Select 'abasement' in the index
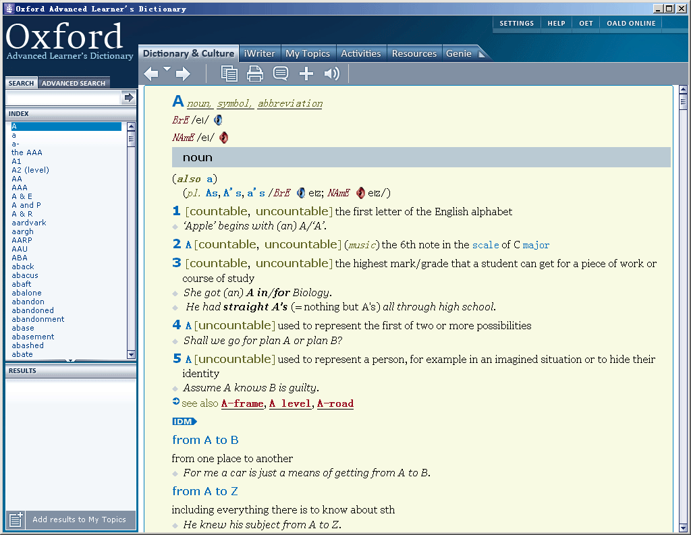 [33, 337]
